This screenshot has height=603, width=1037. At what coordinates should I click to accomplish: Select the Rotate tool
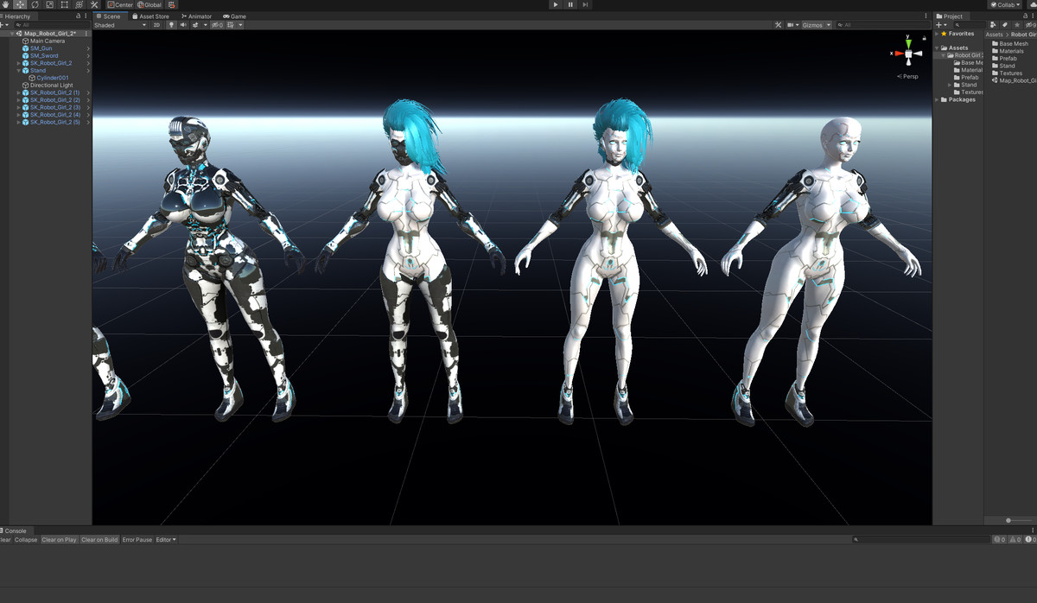pyautogui.click(x=35, y=4)
